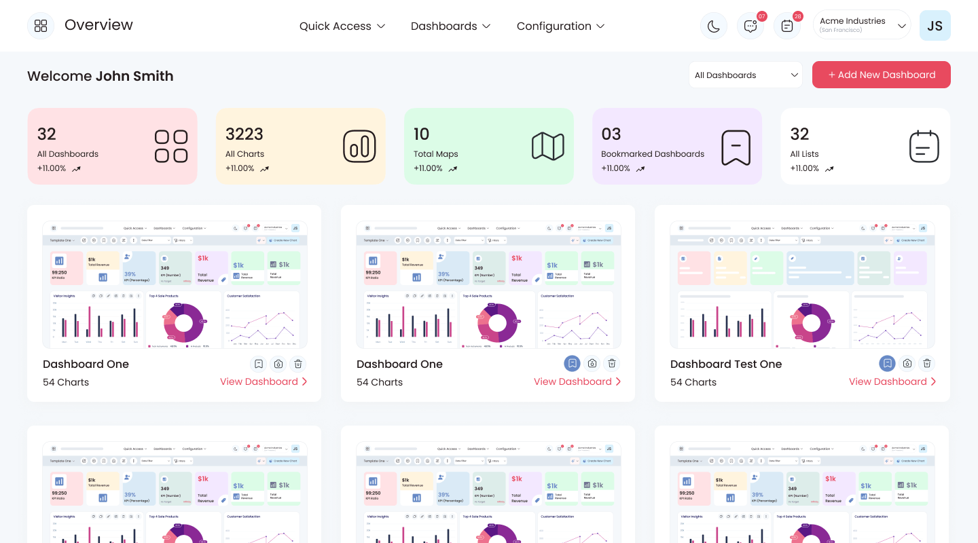Viewport: 978px width, 543px height.
Task: Open the Acme Industries company selector
Action: (862, 25)
